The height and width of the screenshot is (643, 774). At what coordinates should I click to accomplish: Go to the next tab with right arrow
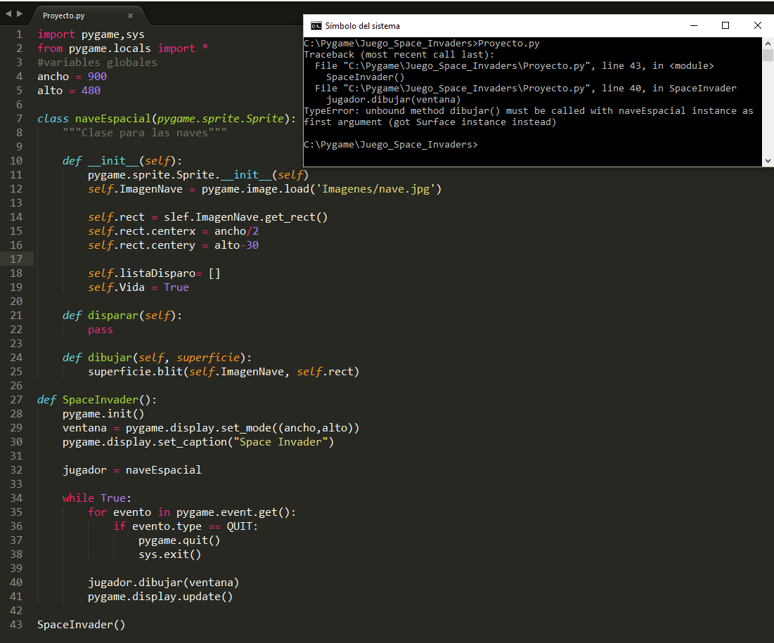[x=20, y=14]
